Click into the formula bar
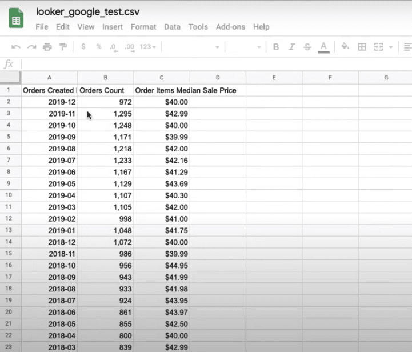 (x=215, y=64)
